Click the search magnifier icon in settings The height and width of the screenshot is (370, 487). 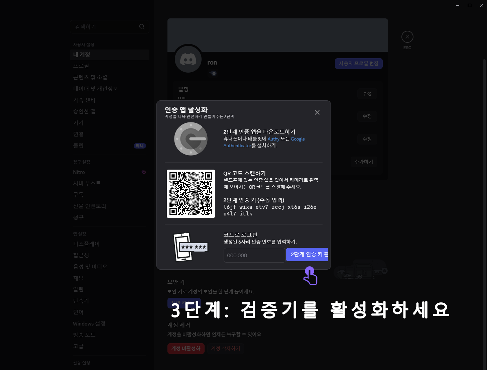pos(142,27)
